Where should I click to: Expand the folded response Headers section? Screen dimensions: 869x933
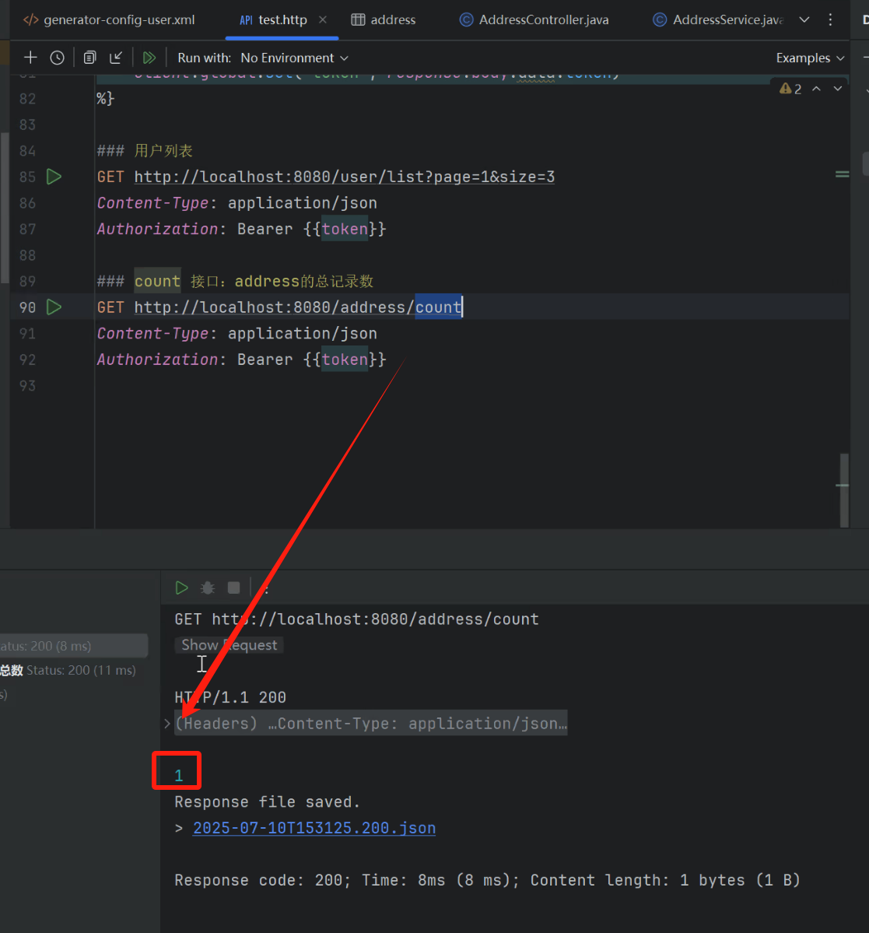pos(167,724)
